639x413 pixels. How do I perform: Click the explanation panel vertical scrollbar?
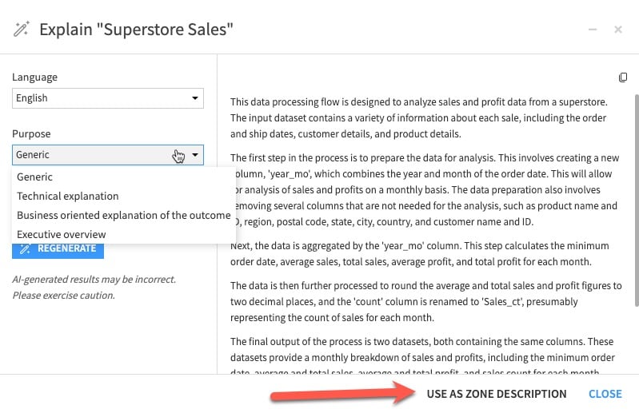(x=636, y=200)
